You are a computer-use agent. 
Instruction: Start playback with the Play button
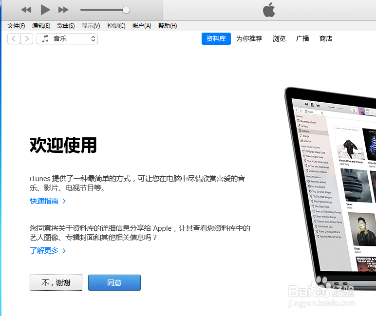45,10
